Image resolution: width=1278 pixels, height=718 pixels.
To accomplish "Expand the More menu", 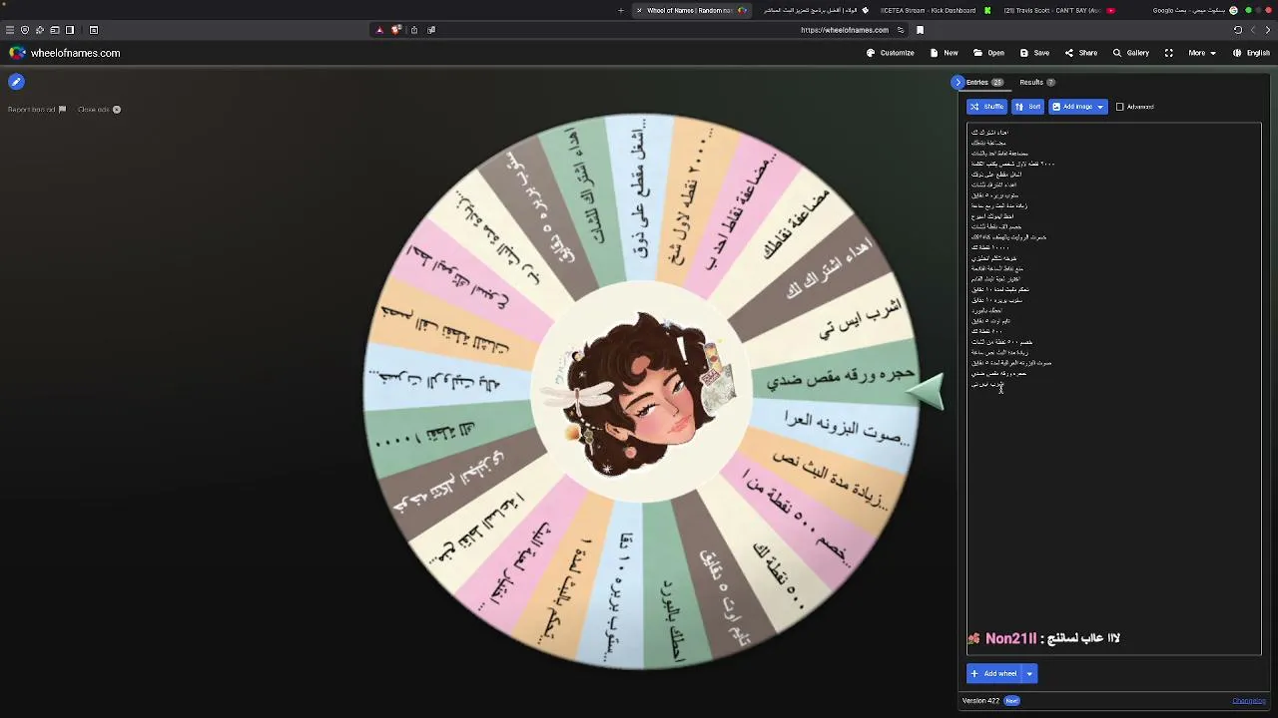I will coord(1200,53).
